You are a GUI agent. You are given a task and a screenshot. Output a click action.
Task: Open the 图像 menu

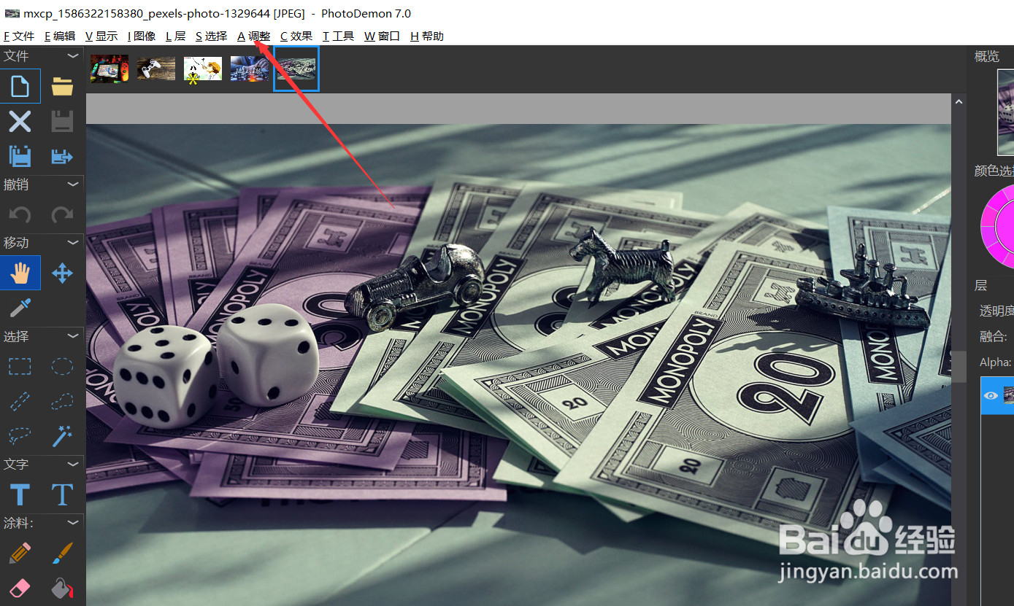[x=142, y=36]
